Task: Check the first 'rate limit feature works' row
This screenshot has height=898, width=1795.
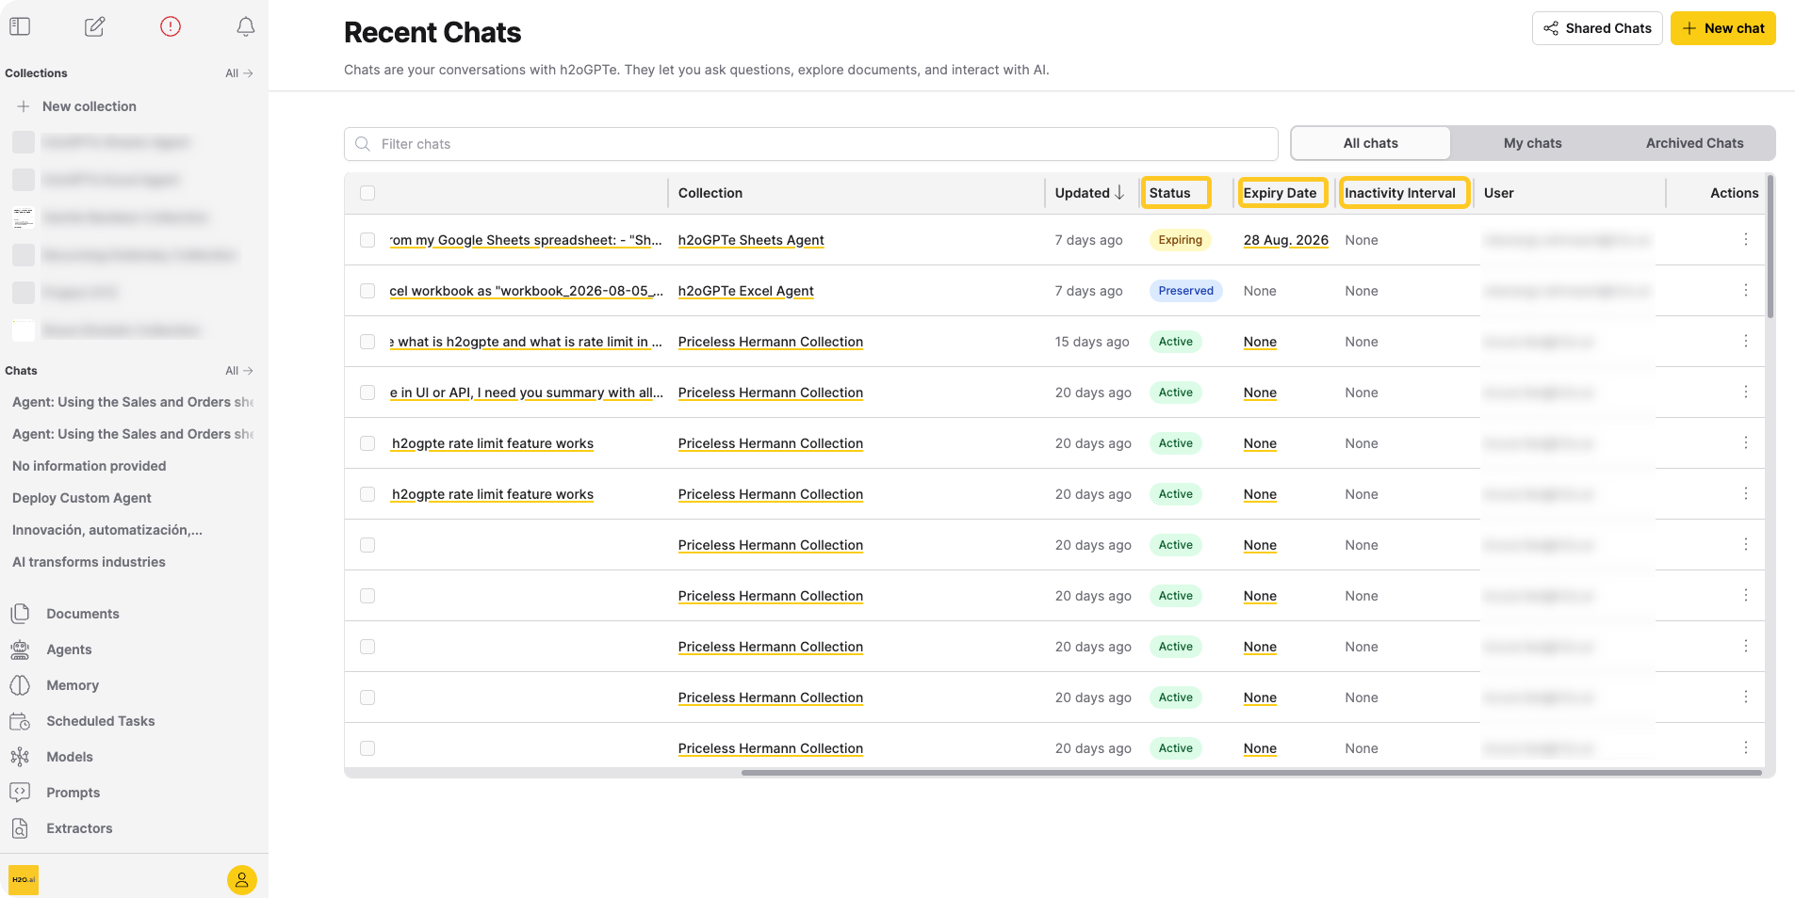Action: 367,443
